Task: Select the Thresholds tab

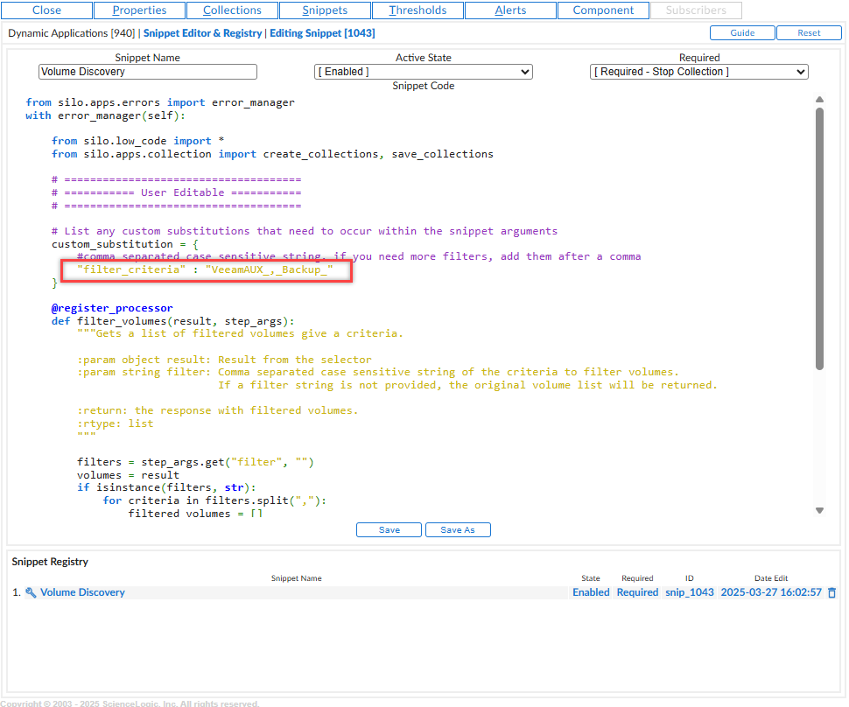Action: [x=418, y=10]
